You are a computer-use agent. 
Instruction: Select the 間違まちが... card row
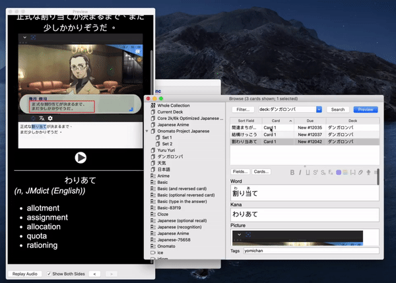click(304, 127)
